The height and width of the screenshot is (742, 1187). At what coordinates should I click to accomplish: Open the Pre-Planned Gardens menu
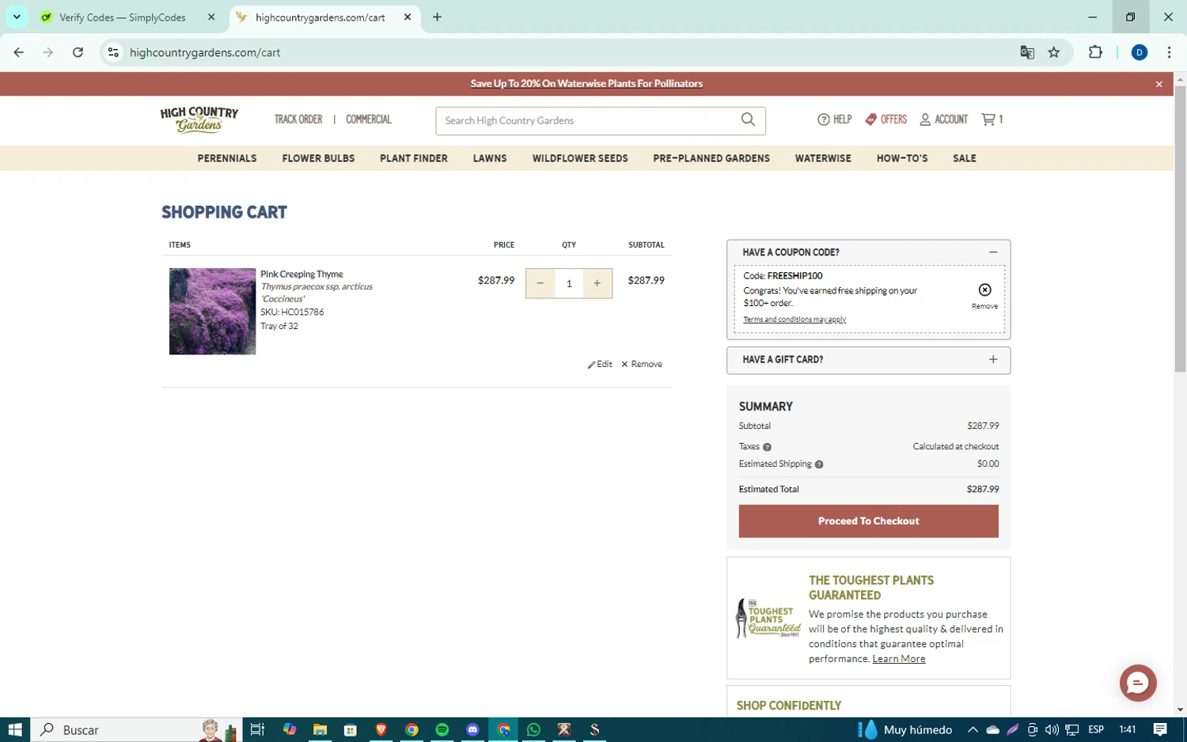click(x=711, y=158)
